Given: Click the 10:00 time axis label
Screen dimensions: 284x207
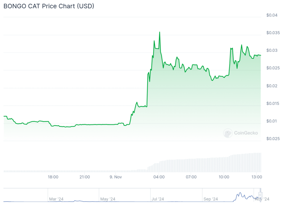Looking at the screenshot, I should click(224, 177).
